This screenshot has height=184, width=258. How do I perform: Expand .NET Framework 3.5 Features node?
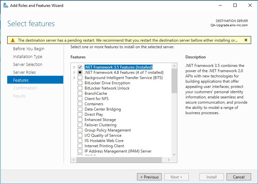[x=74, y=67]
